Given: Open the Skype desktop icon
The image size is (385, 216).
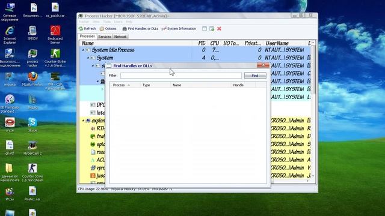Looking at the screenshot, I should point(32,125).
